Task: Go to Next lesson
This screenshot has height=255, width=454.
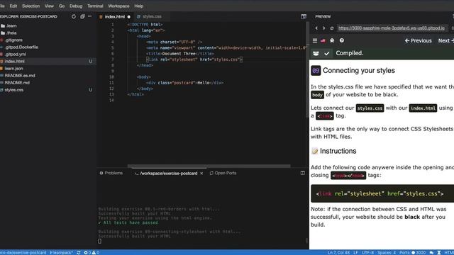Action: click(x=445, y=41)
